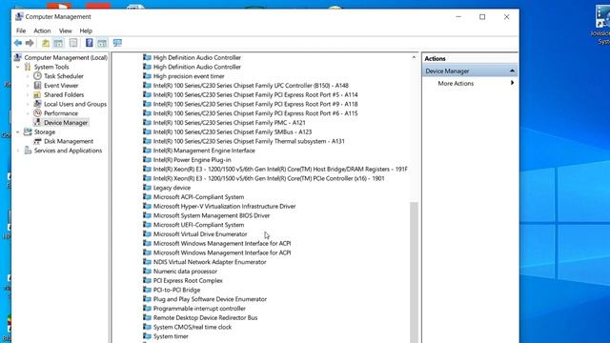Click the Task Scheduler clock icon
The image size is (610, 343).
click(37, 76)
